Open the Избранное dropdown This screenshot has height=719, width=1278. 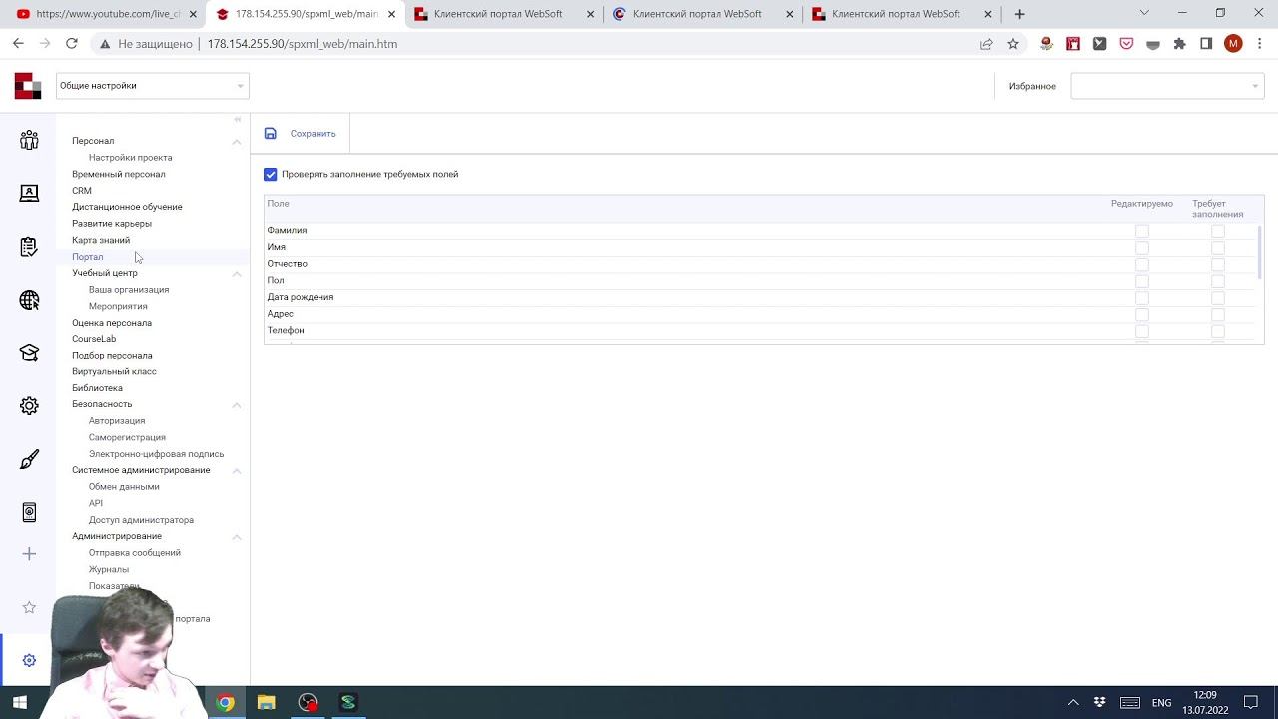[x=1167, y=86]
